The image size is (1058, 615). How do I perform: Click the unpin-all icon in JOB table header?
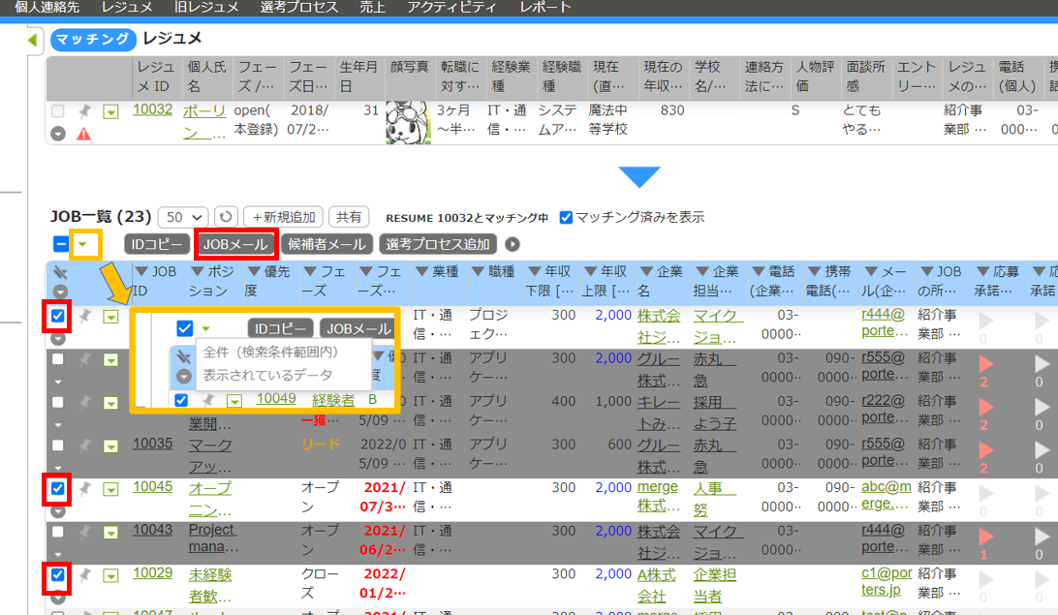coord(60,273)
